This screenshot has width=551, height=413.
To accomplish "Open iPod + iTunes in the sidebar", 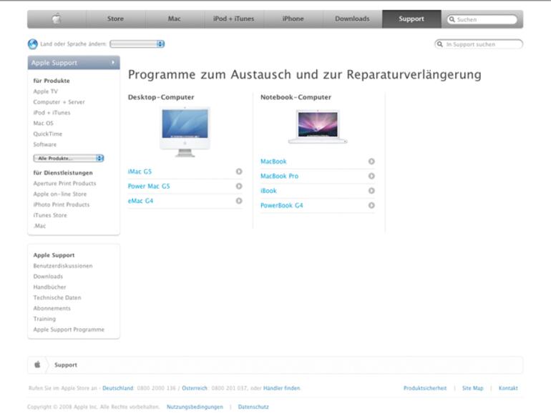I will coord(52,113).
